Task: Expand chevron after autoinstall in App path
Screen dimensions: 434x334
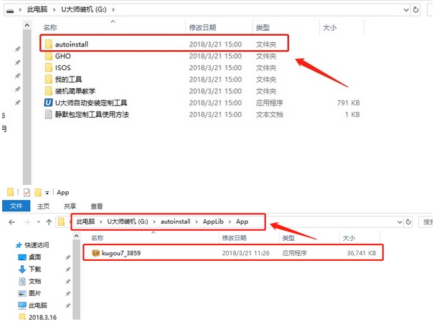Action: point(197,221)
